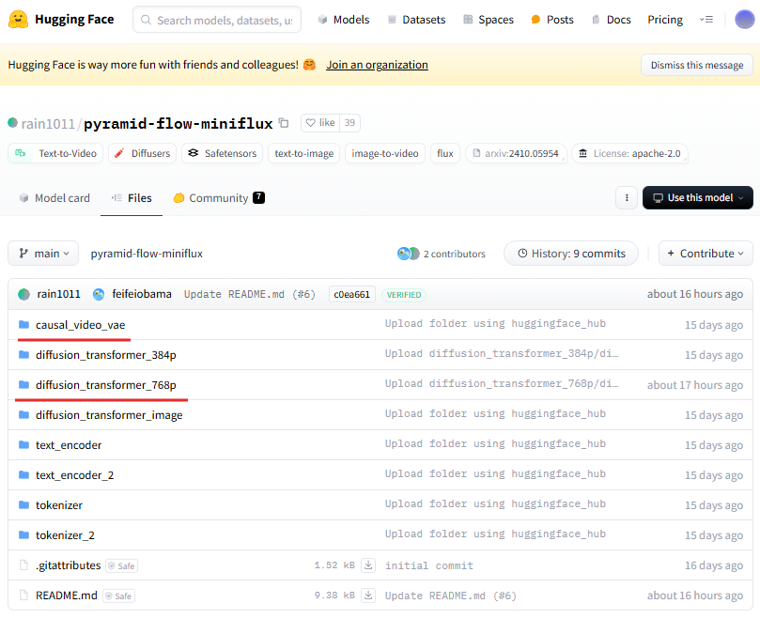The width and height of the screenshot is (760, 619).
Task: Click the feifeiobama avatar in commit row
Action: [x=99, y=294]
